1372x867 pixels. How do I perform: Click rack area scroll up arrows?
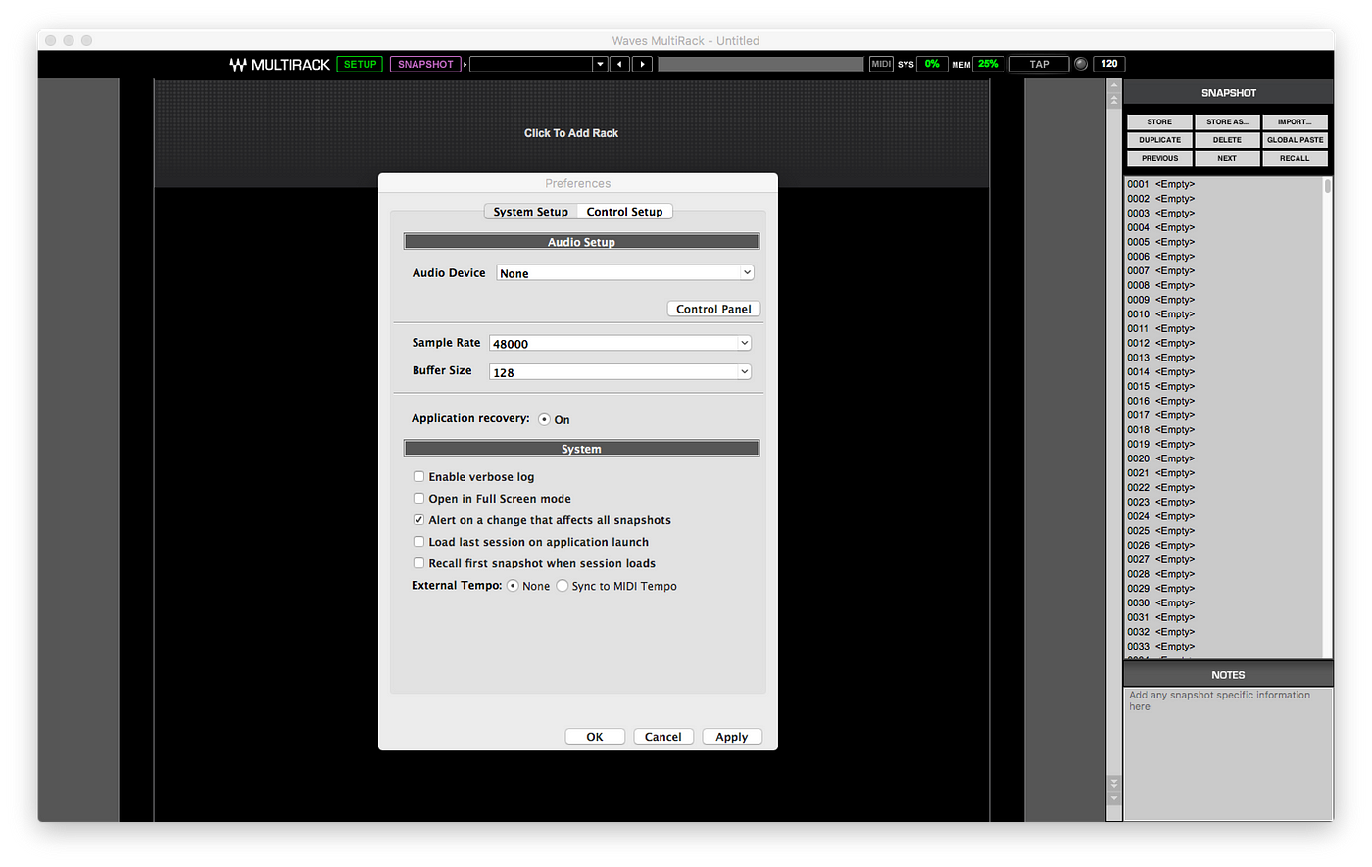[1113, 93]
